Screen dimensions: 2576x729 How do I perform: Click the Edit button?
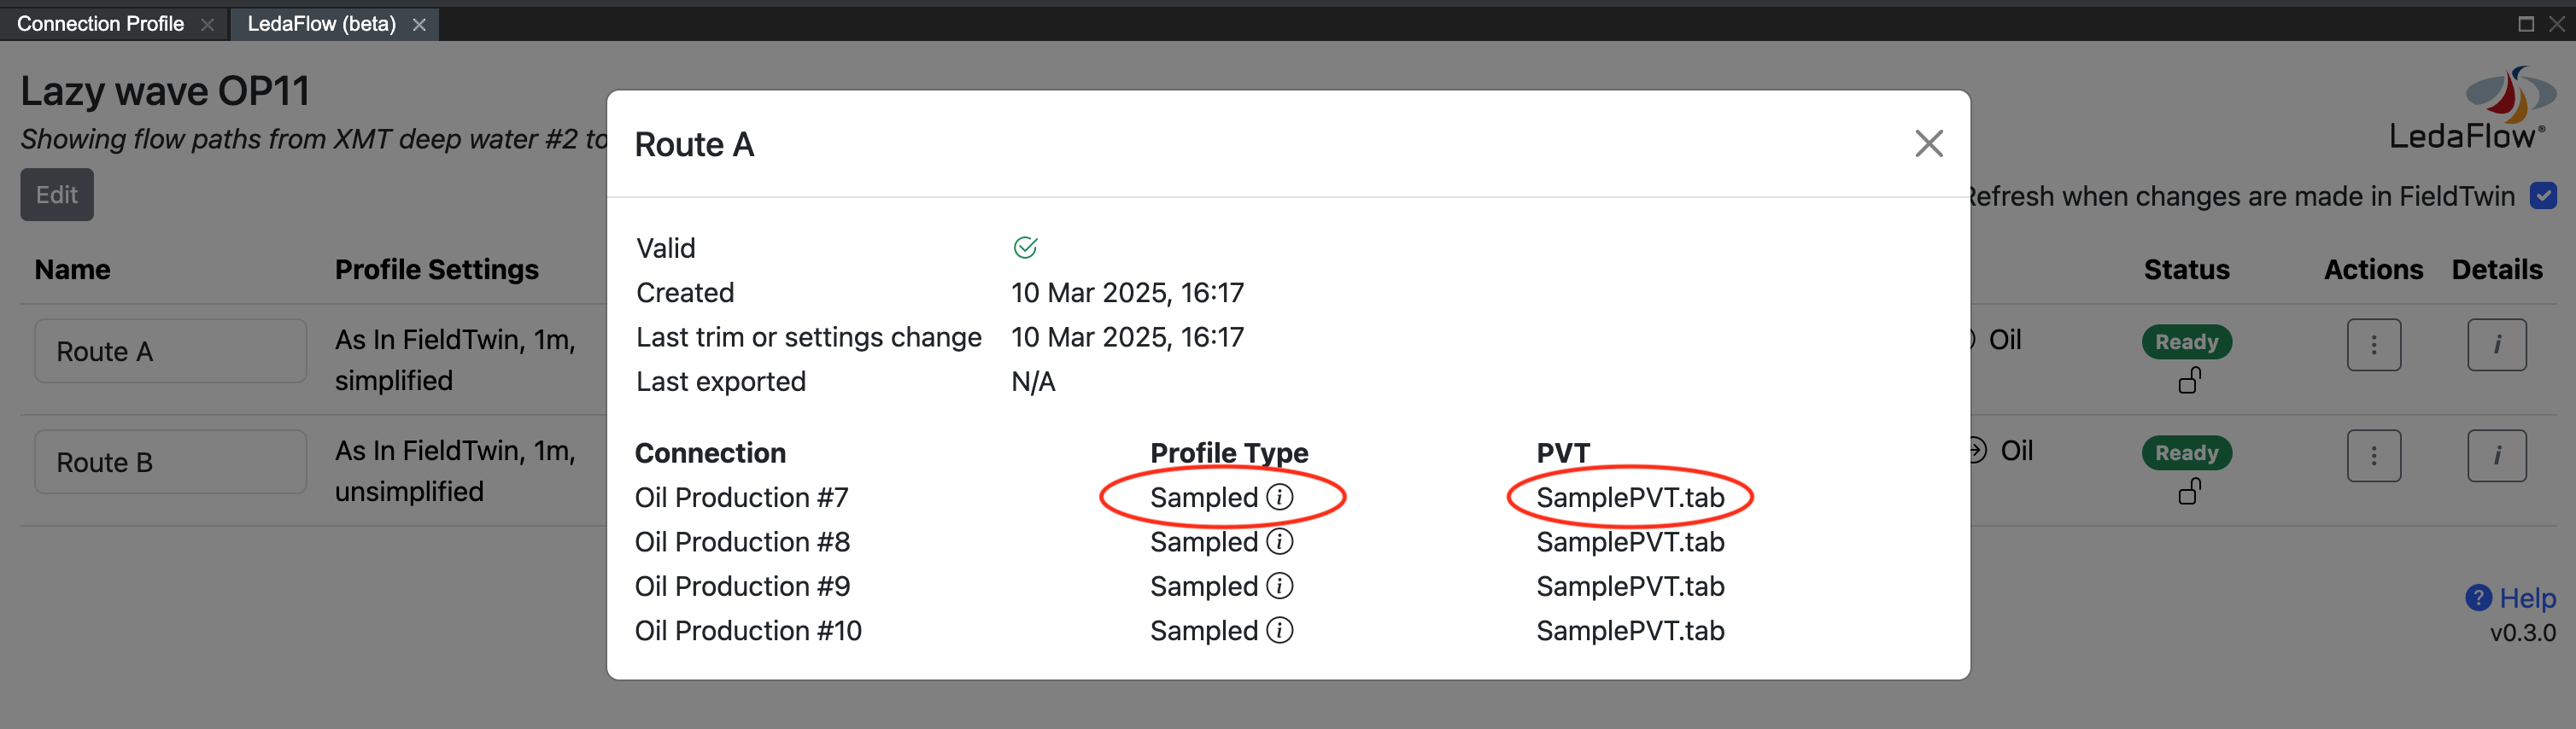pyautogui.click(x=57, y=195)
